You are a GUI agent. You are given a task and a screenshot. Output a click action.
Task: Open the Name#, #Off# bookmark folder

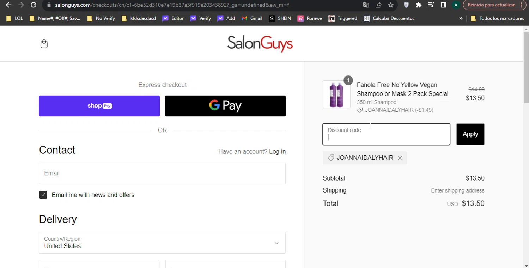pos(55,18)
